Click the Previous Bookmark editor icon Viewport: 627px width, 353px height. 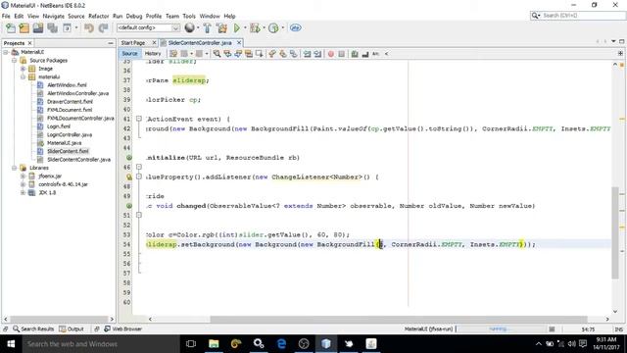(x=272, y=54)
